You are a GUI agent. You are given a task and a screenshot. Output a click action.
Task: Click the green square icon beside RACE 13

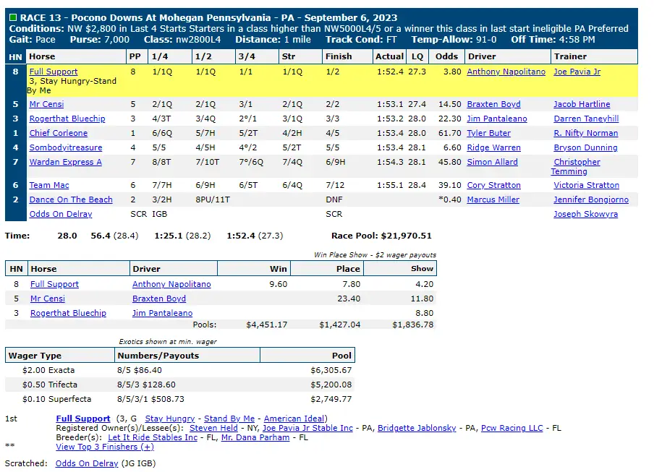coord(13,17)
